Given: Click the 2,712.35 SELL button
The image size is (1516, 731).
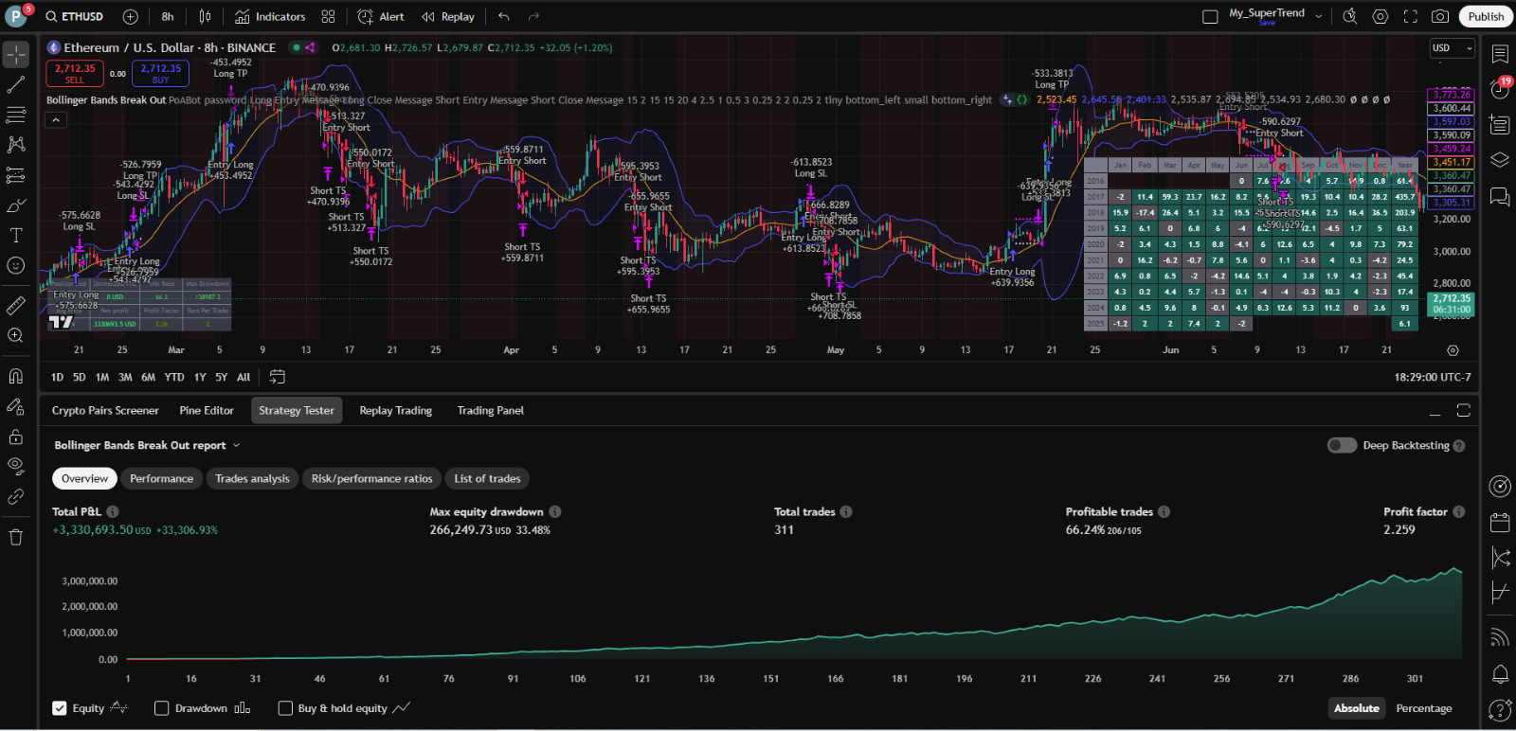Looking at the screenshot, I should click(x=75, y=73).
